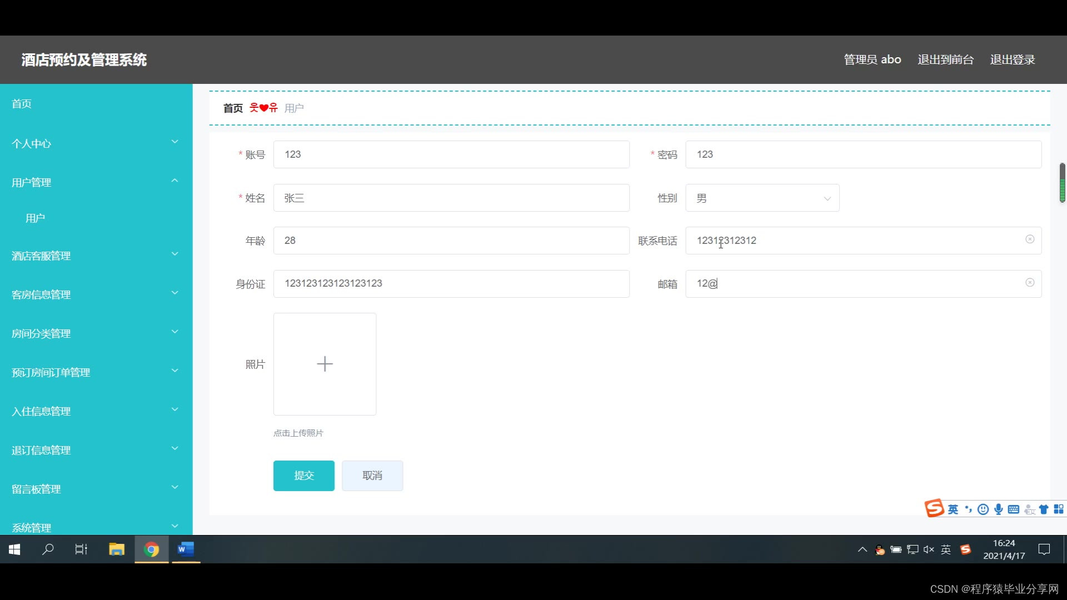Clear the 联系电话 field with its X icon
The width and height of the screenshot is (1067, 600).
[1030, 239]
